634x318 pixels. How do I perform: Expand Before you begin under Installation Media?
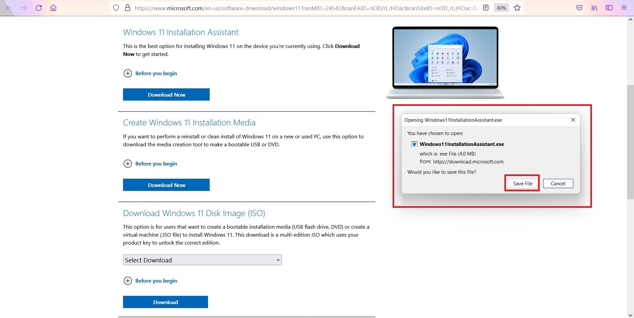(x=150, y=163)
